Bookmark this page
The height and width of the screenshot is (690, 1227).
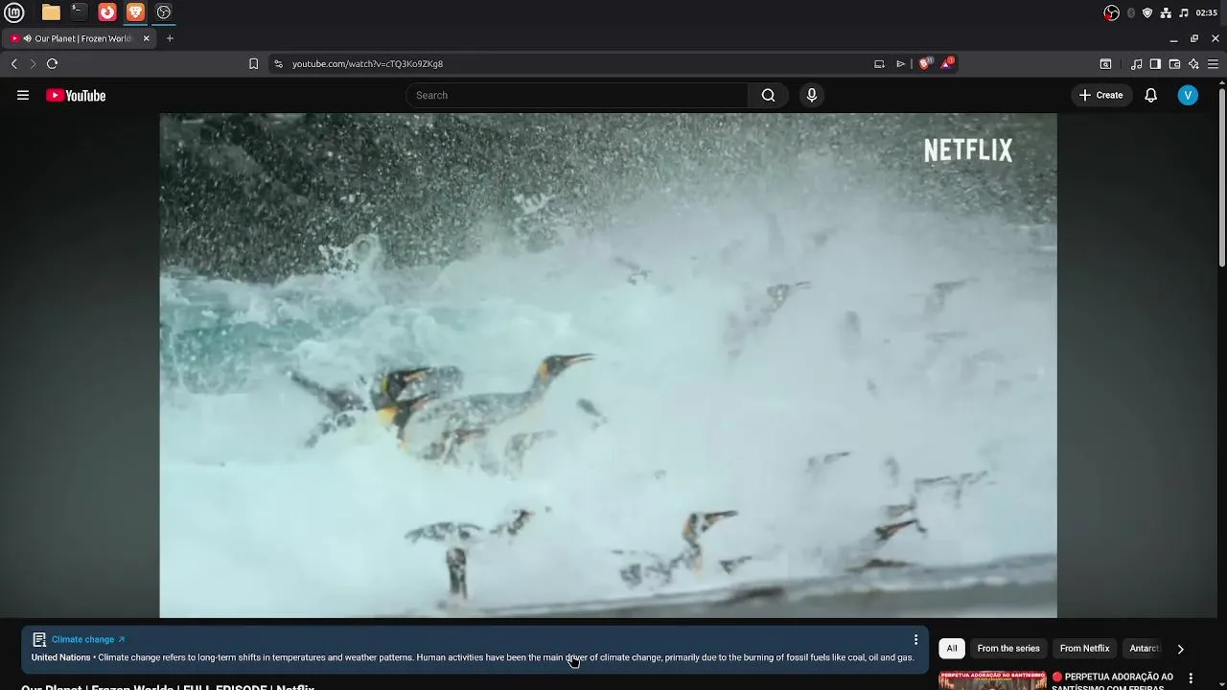(253, 64)
